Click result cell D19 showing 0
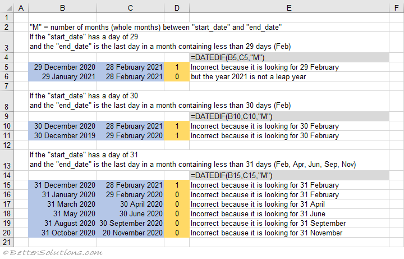The width and height of the screenshot is (404, 259). point(177,223)
